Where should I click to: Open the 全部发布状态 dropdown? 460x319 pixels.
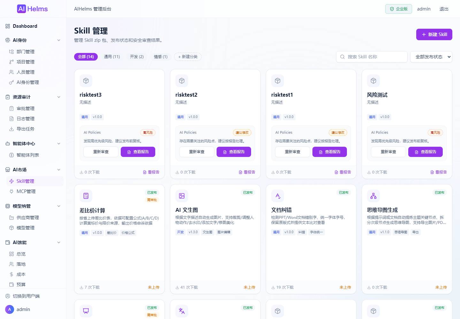pos(431,57)
